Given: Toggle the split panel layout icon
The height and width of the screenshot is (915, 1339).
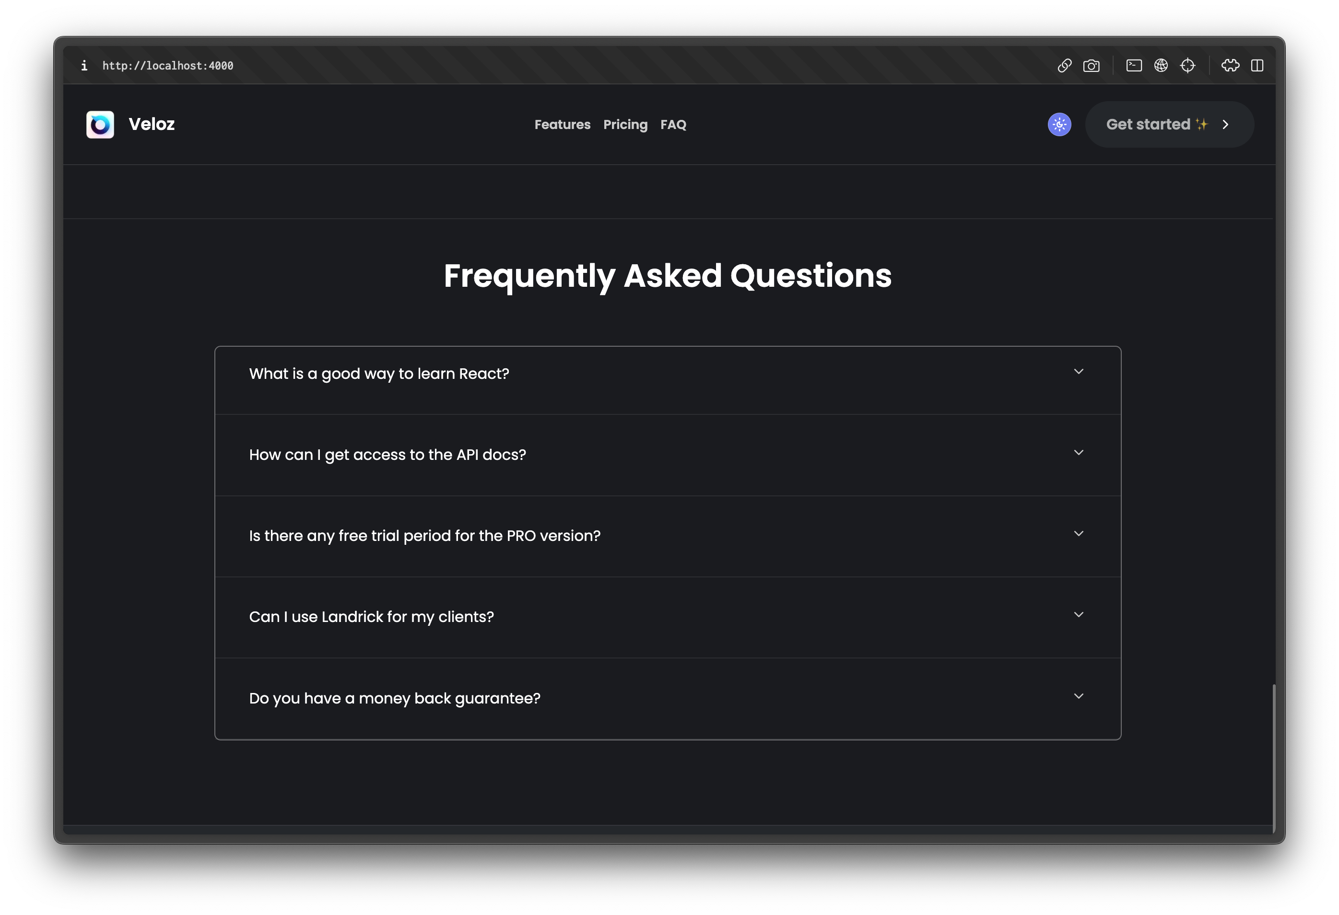Looking at the screenshot, I should click(1257, 66).
